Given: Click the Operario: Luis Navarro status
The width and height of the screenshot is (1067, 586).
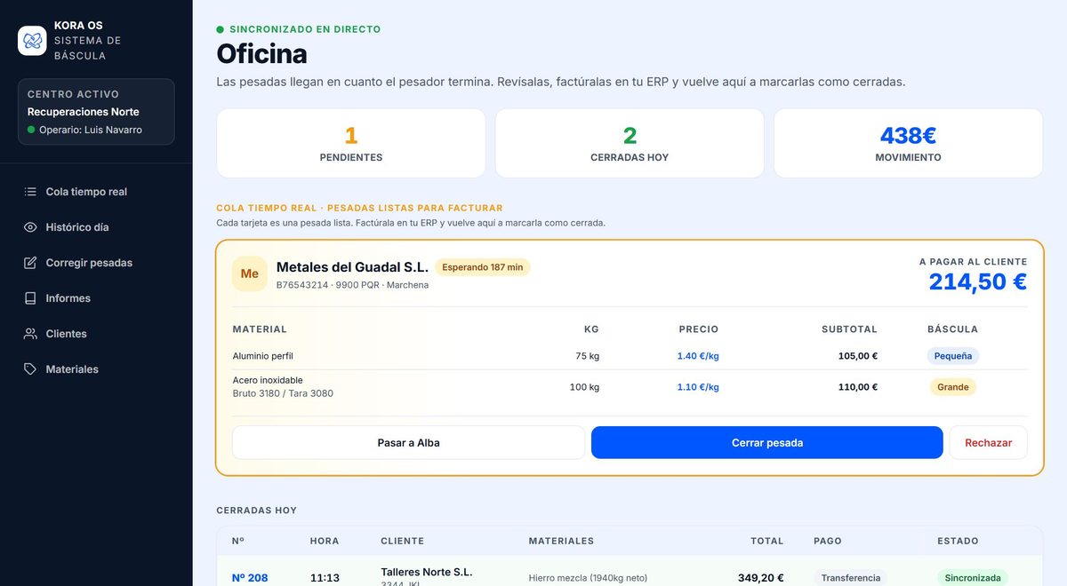Looking at the screenshot, I should [x=84, y=130].
